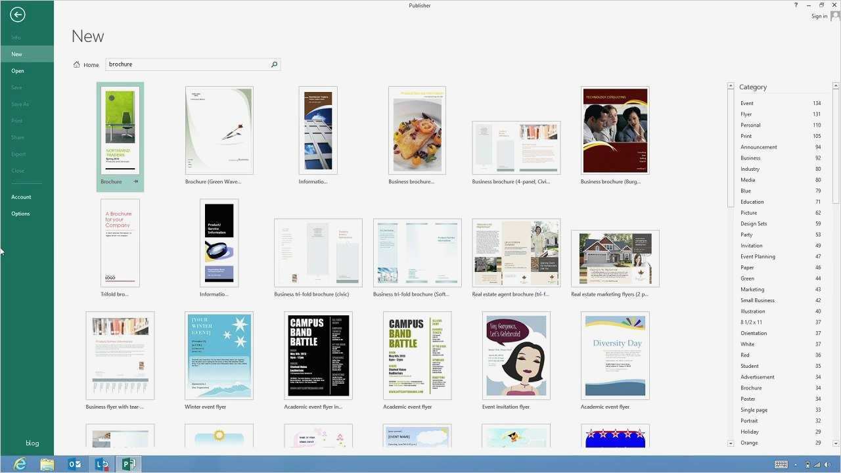The width and height of the screenshot is (841, 473).
Task: Filter templates by the Flyer category
Action: pos(746,114)
